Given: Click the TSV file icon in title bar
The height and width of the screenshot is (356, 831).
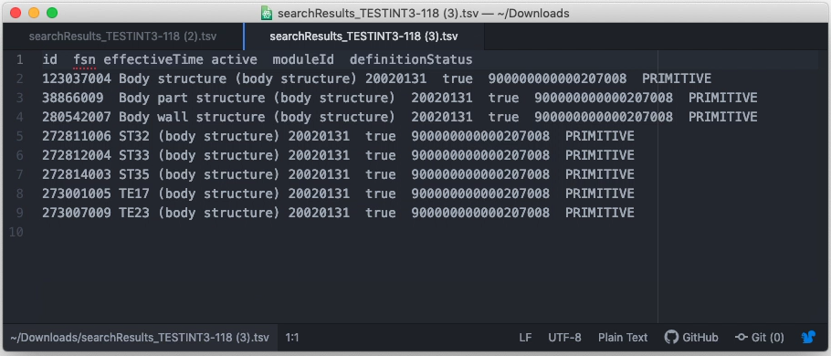Looking at the screenshot, I should click(x=267, y=14).
